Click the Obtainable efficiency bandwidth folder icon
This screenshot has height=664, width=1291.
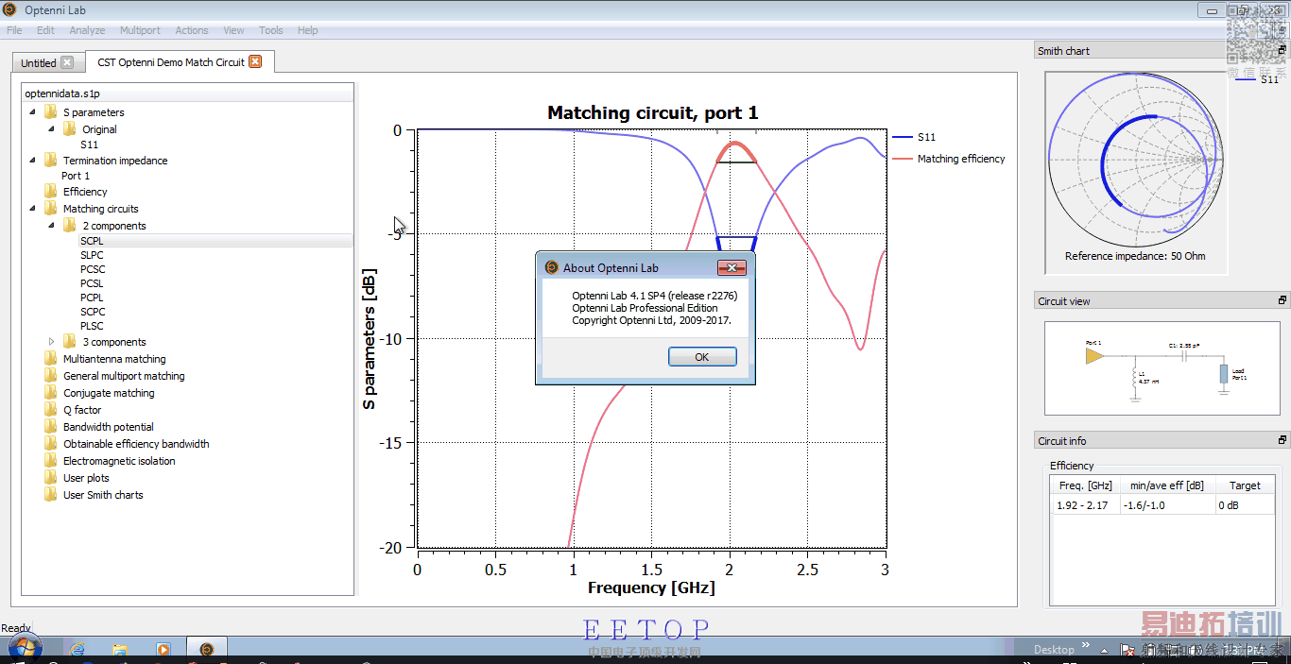click(x=50, y=444)
